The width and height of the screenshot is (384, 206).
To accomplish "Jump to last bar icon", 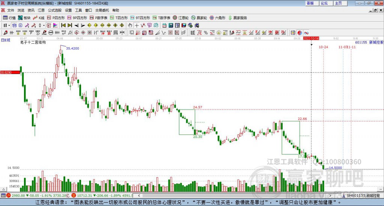I will click(70, 25).
